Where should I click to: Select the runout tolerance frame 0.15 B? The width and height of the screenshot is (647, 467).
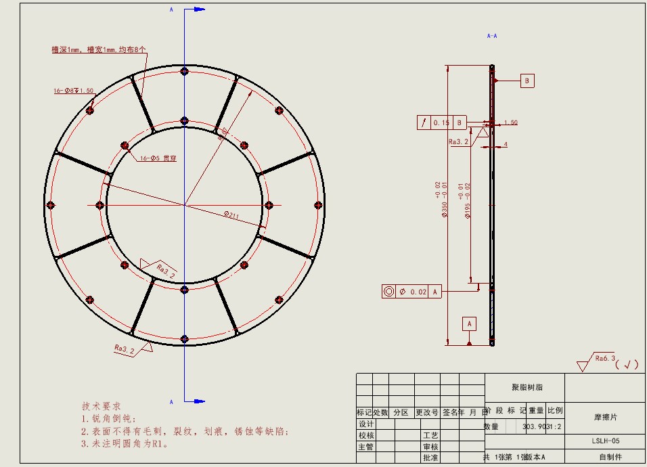[x=442, y=123]
